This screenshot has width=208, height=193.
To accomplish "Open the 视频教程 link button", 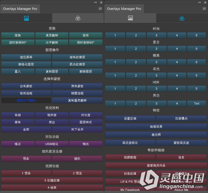I will 130,158.
